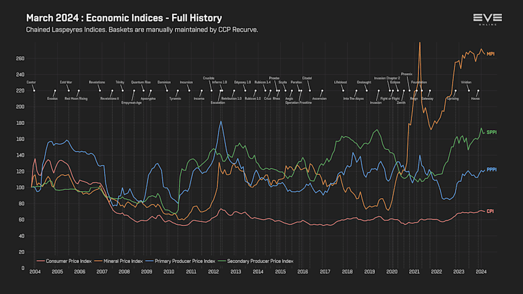Select the Retribution 1.0 marker label
Viewport: 523px width, 294px height.
[x=231, y=99]
